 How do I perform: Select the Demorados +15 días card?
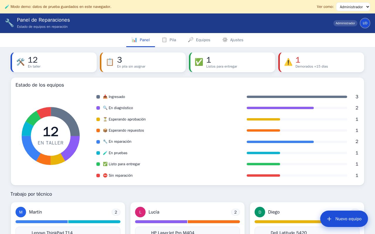point(321,62)
